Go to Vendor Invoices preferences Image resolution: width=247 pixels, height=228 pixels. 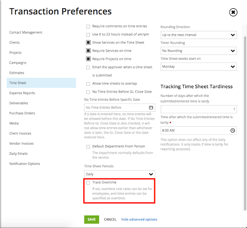pyautogui.click(x=21, y=144)
